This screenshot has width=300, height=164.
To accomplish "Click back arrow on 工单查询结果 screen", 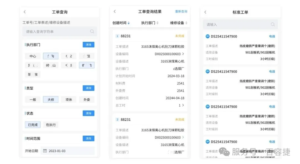I will point(115,12).
